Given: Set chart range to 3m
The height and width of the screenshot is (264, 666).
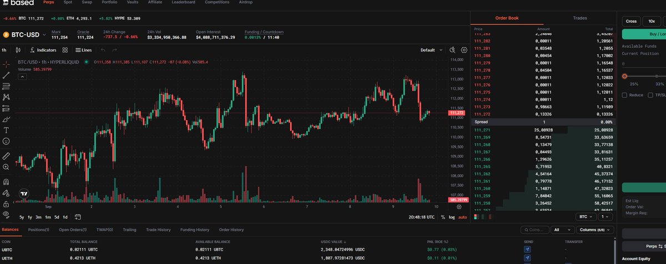Looking at the screenshot, I should (39, 217).
